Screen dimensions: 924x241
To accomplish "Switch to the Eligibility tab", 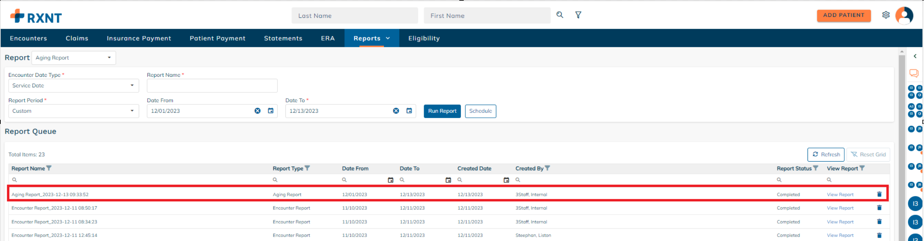I will [424, 38].
